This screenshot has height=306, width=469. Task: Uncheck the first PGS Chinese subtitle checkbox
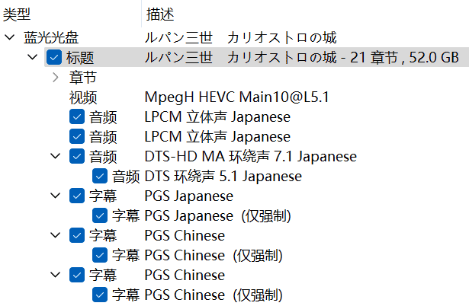click(x=77, y=235)
